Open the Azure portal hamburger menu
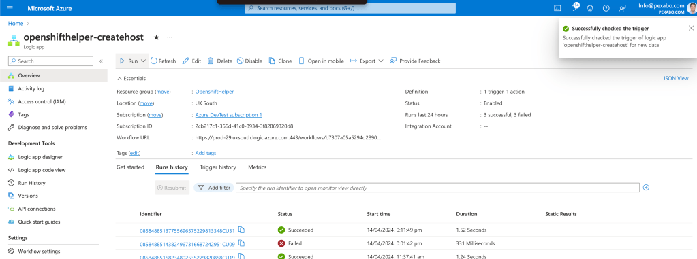697x259 pixels. pos(10,8)
